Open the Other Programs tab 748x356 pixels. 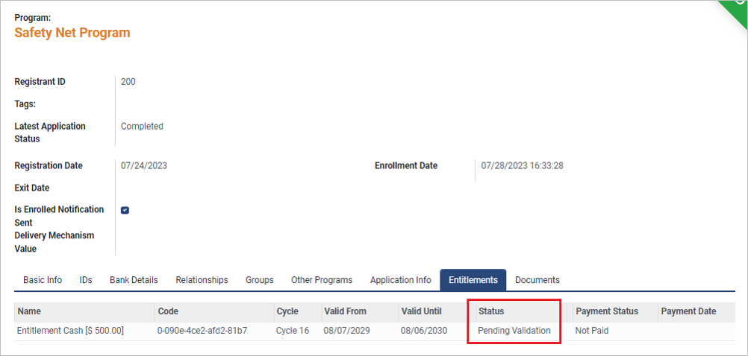pos(322,280)
